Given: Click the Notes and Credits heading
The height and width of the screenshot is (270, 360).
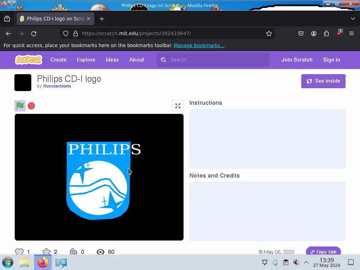Looking at the screenshot, I should point(214,176).
